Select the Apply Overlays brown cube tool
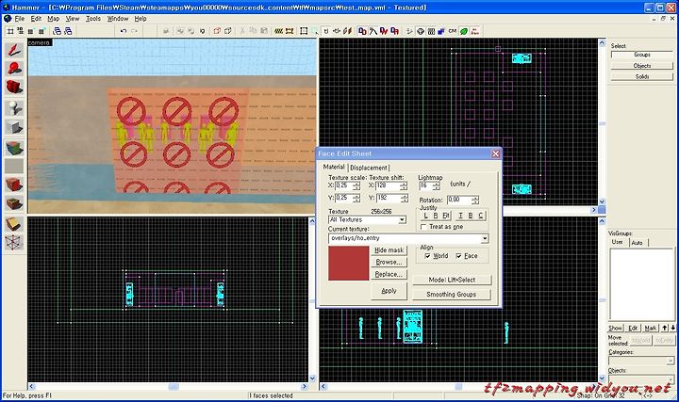Screen dimensions: 679x402 pyautogui.click(x=14, y=202)
